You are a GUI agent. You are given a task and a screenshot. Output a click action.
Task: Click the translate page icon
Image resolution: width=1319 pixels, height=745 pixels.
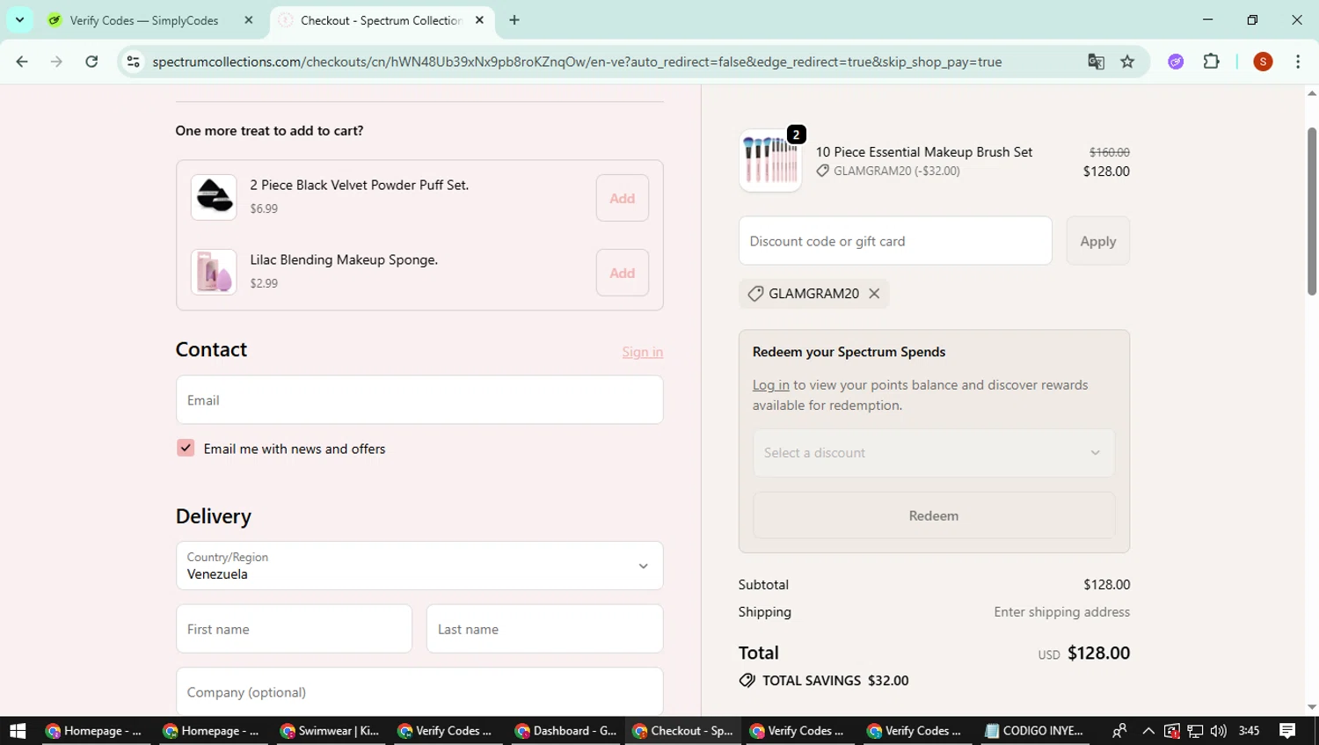(1096, 62)
